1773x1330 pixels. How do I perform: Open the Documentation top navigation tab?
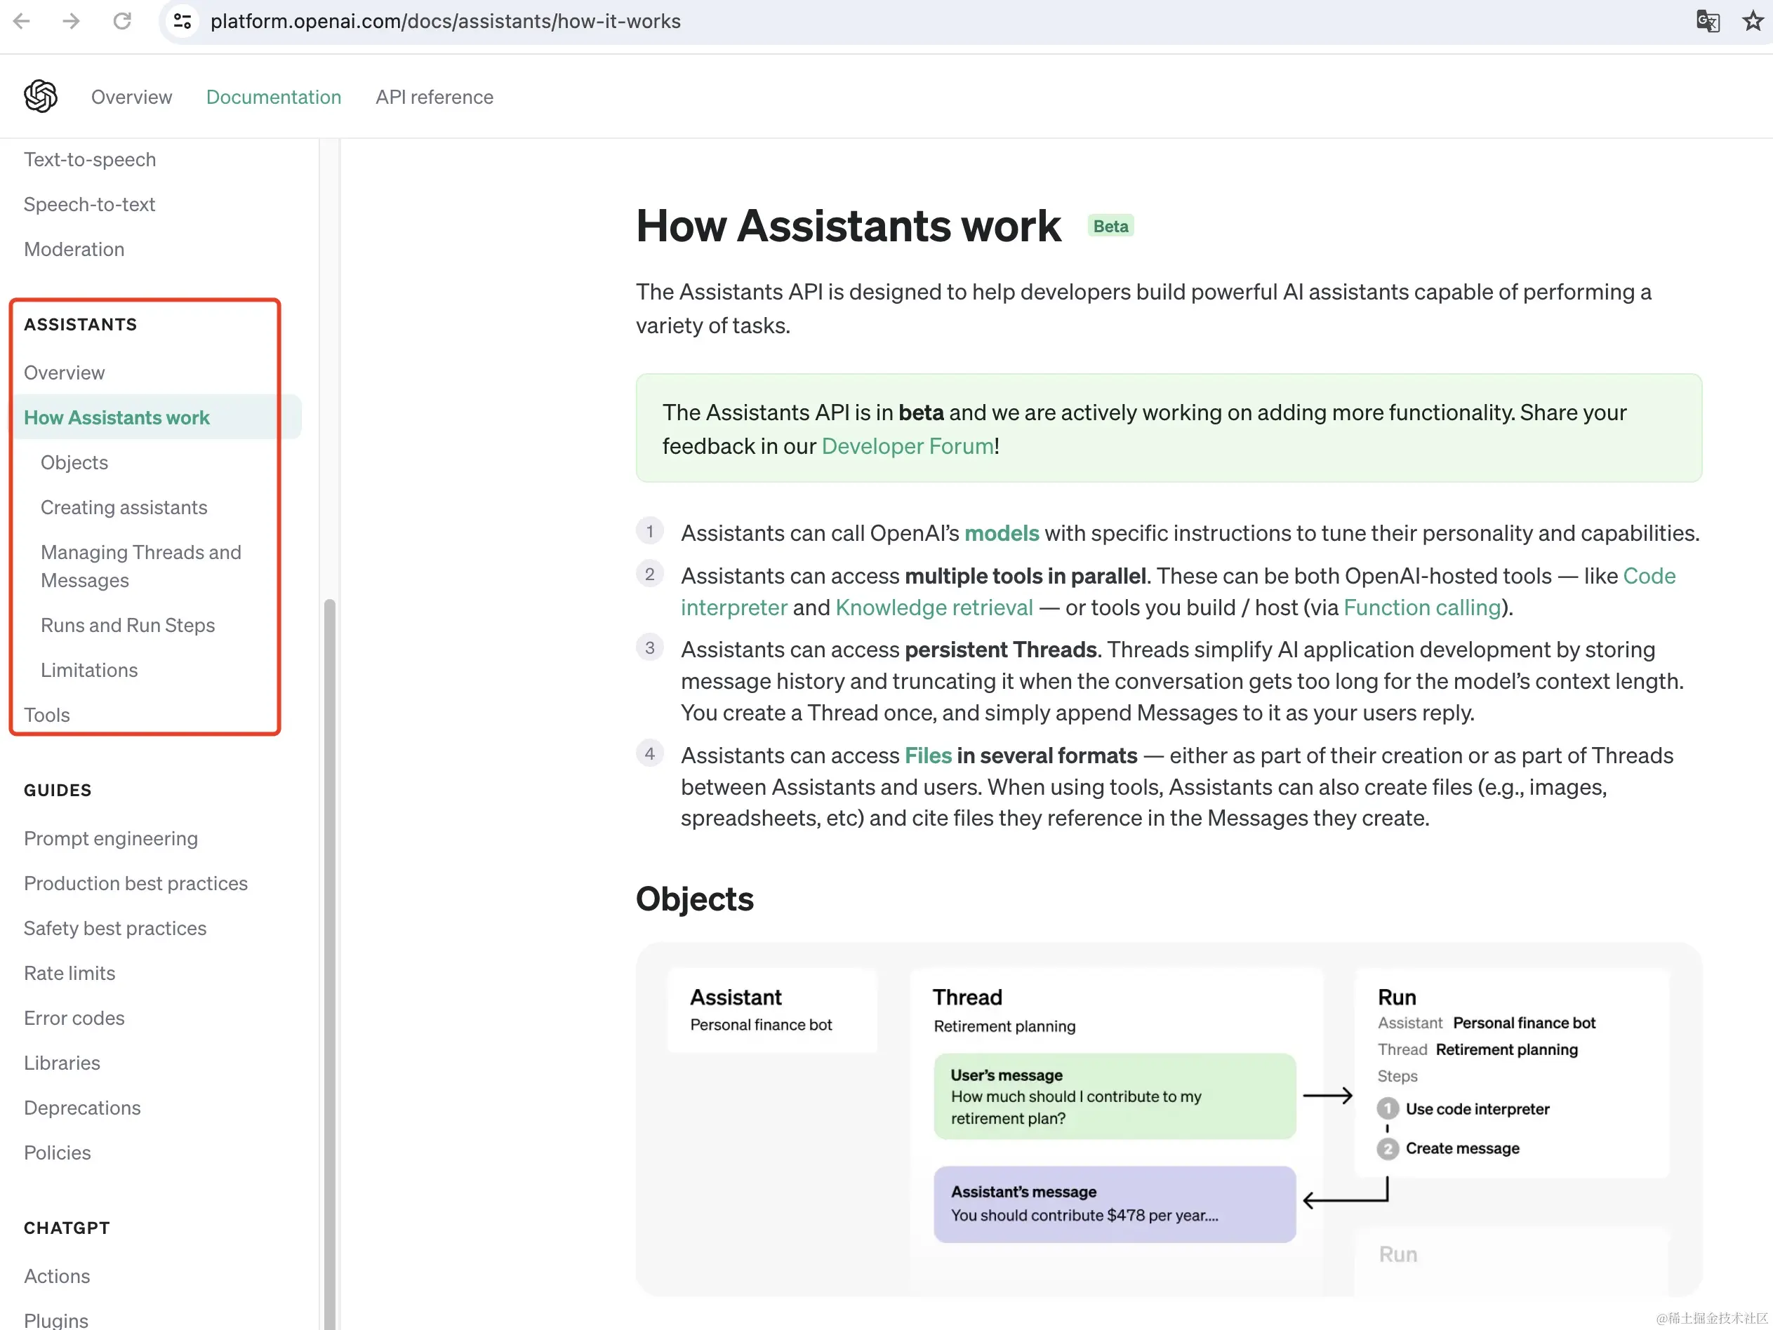273,97
